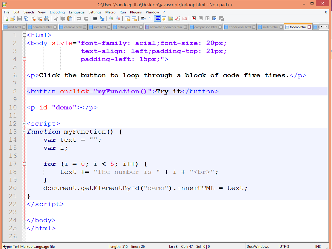Collapse the html fold on line 1

click(24, 35)
